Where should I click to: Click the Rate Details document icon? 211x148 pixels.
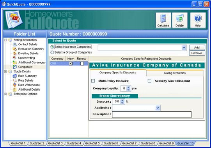point(15,80)
